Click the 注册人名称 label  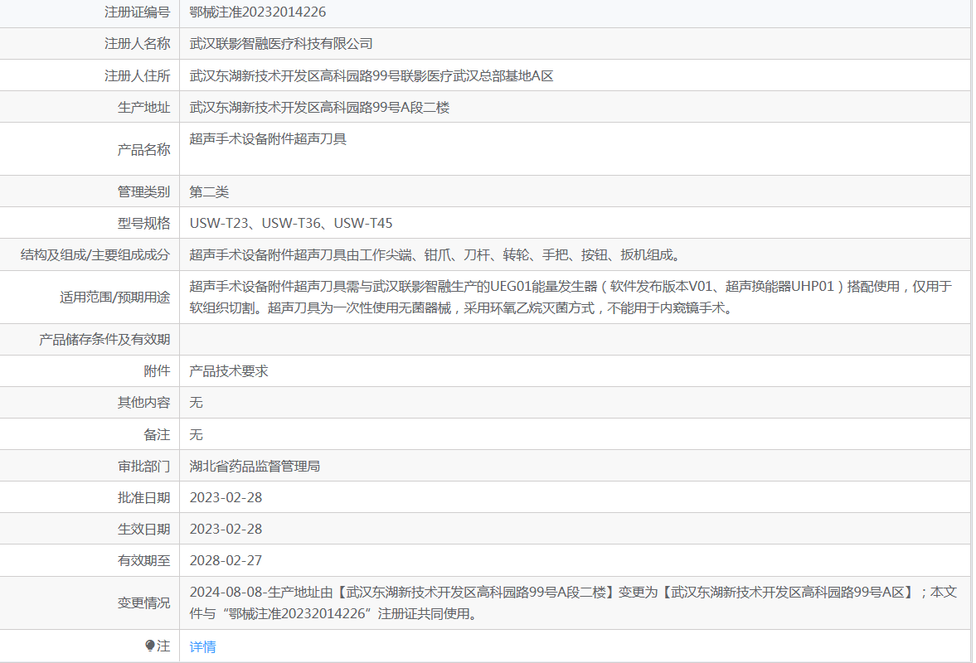coord(137,44)
